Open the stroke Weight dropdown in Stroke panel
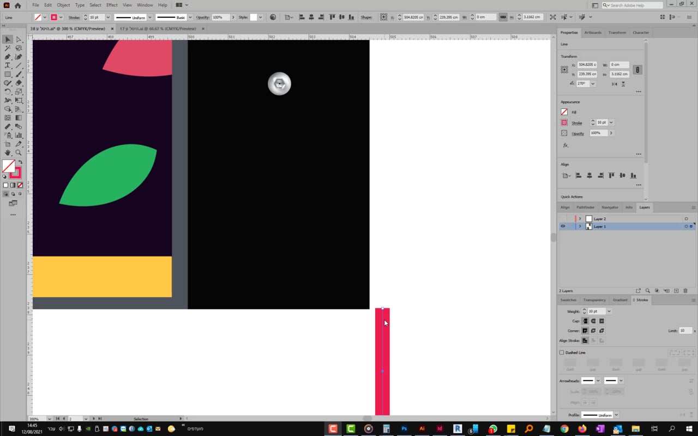 609,311
